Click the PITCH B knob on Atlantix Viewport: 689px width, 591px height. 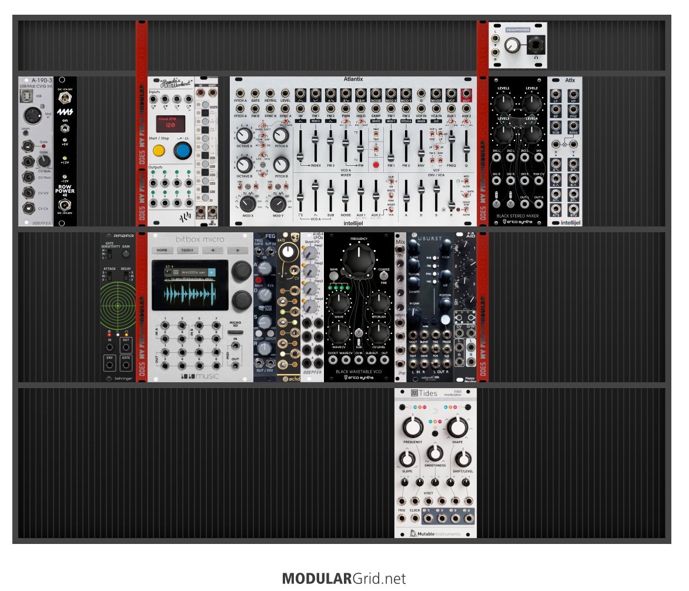(281, 165)
